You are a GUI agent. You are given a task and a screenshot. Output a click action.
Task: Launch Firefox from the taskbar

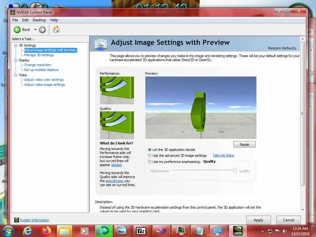(x=46, y=231)
